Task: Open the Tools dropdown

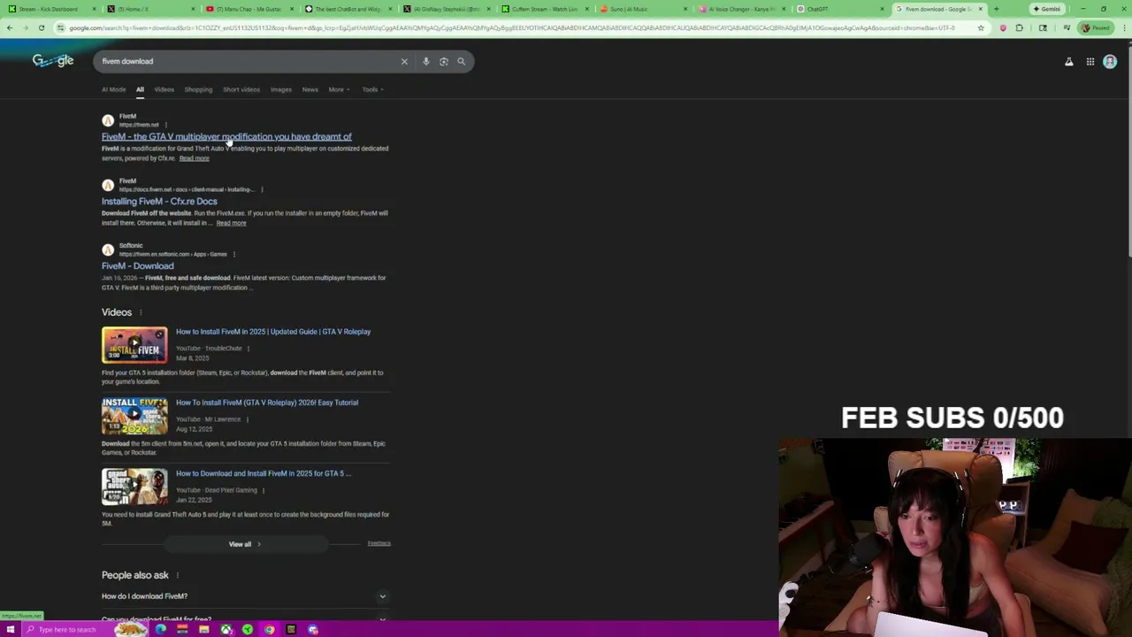Action: tap(372, 89)
